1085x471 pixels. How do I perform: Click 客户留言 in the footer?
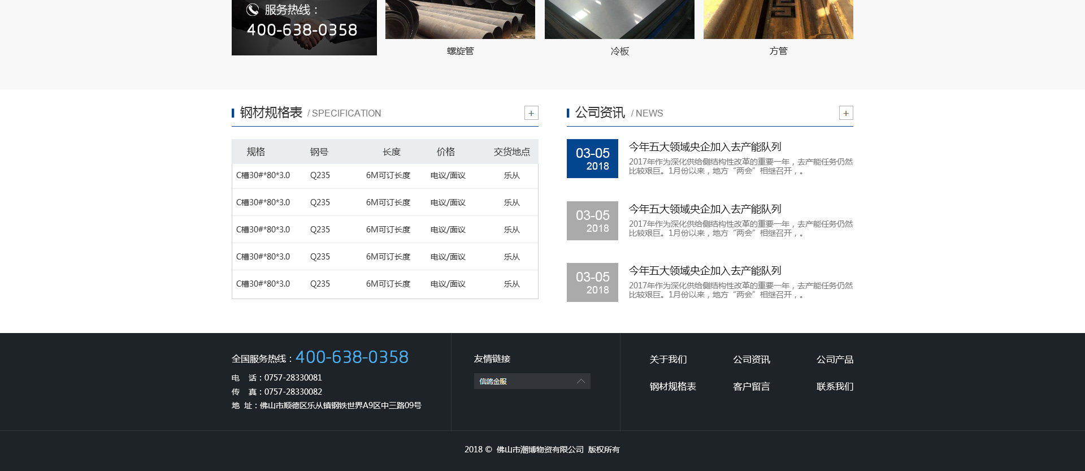(751, 387)
